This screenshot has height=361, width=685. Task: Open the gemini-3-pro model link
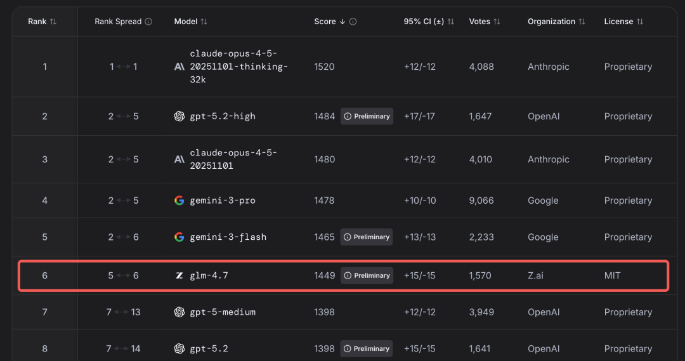click(223, 200)
